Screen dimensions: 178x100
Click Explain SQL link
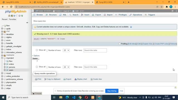click(x=147, y=44)
